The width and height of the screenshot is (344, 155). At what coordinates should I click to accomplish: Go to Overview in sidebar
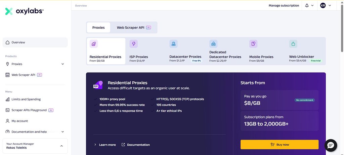pos(35,43)
